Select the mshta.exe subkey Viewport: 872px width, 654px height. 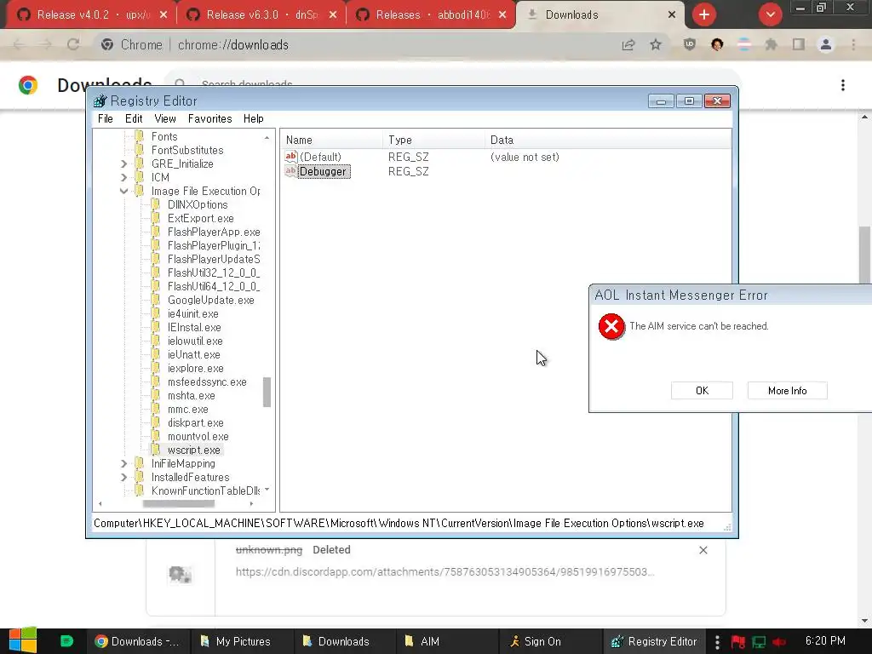pos(192,395)
